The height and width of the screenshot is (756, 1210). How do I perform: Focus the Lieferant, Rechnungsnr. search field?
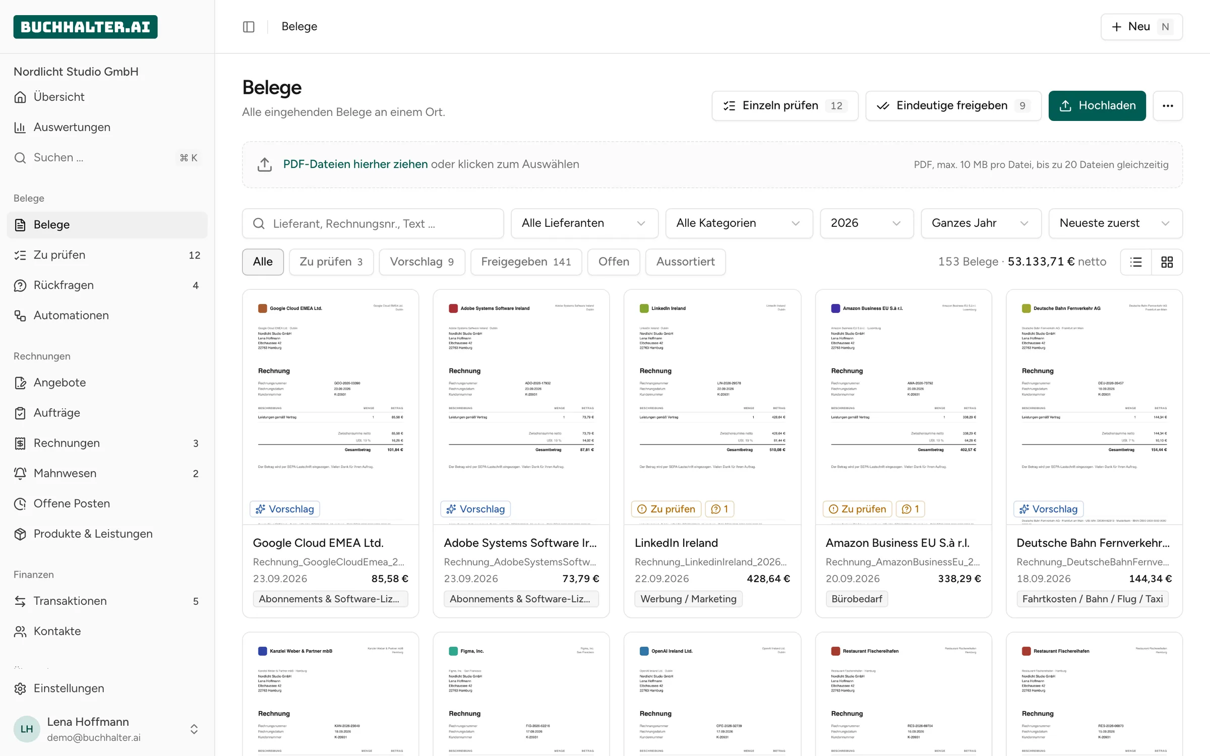click(373, 223)
